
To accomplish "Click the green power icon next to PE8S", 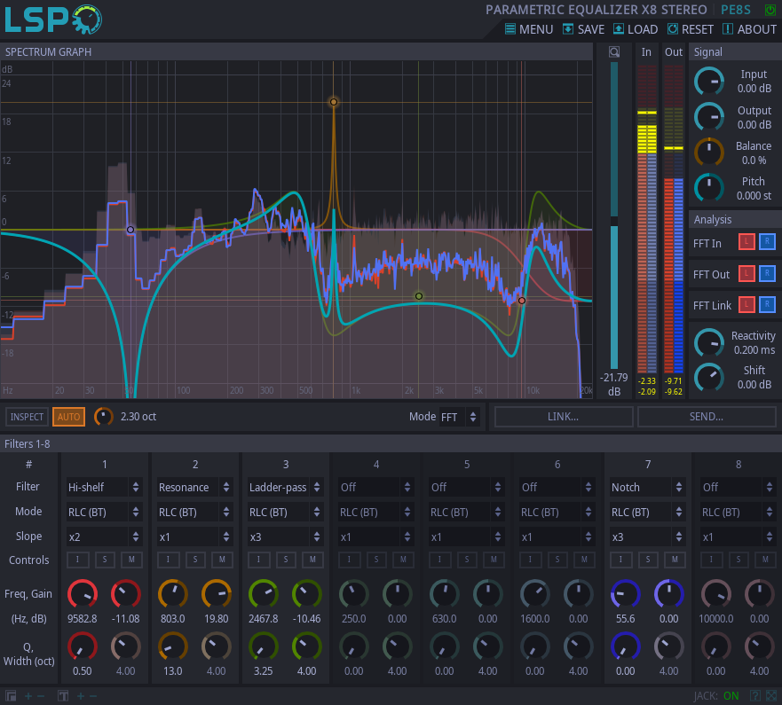I will click(770, 10).
